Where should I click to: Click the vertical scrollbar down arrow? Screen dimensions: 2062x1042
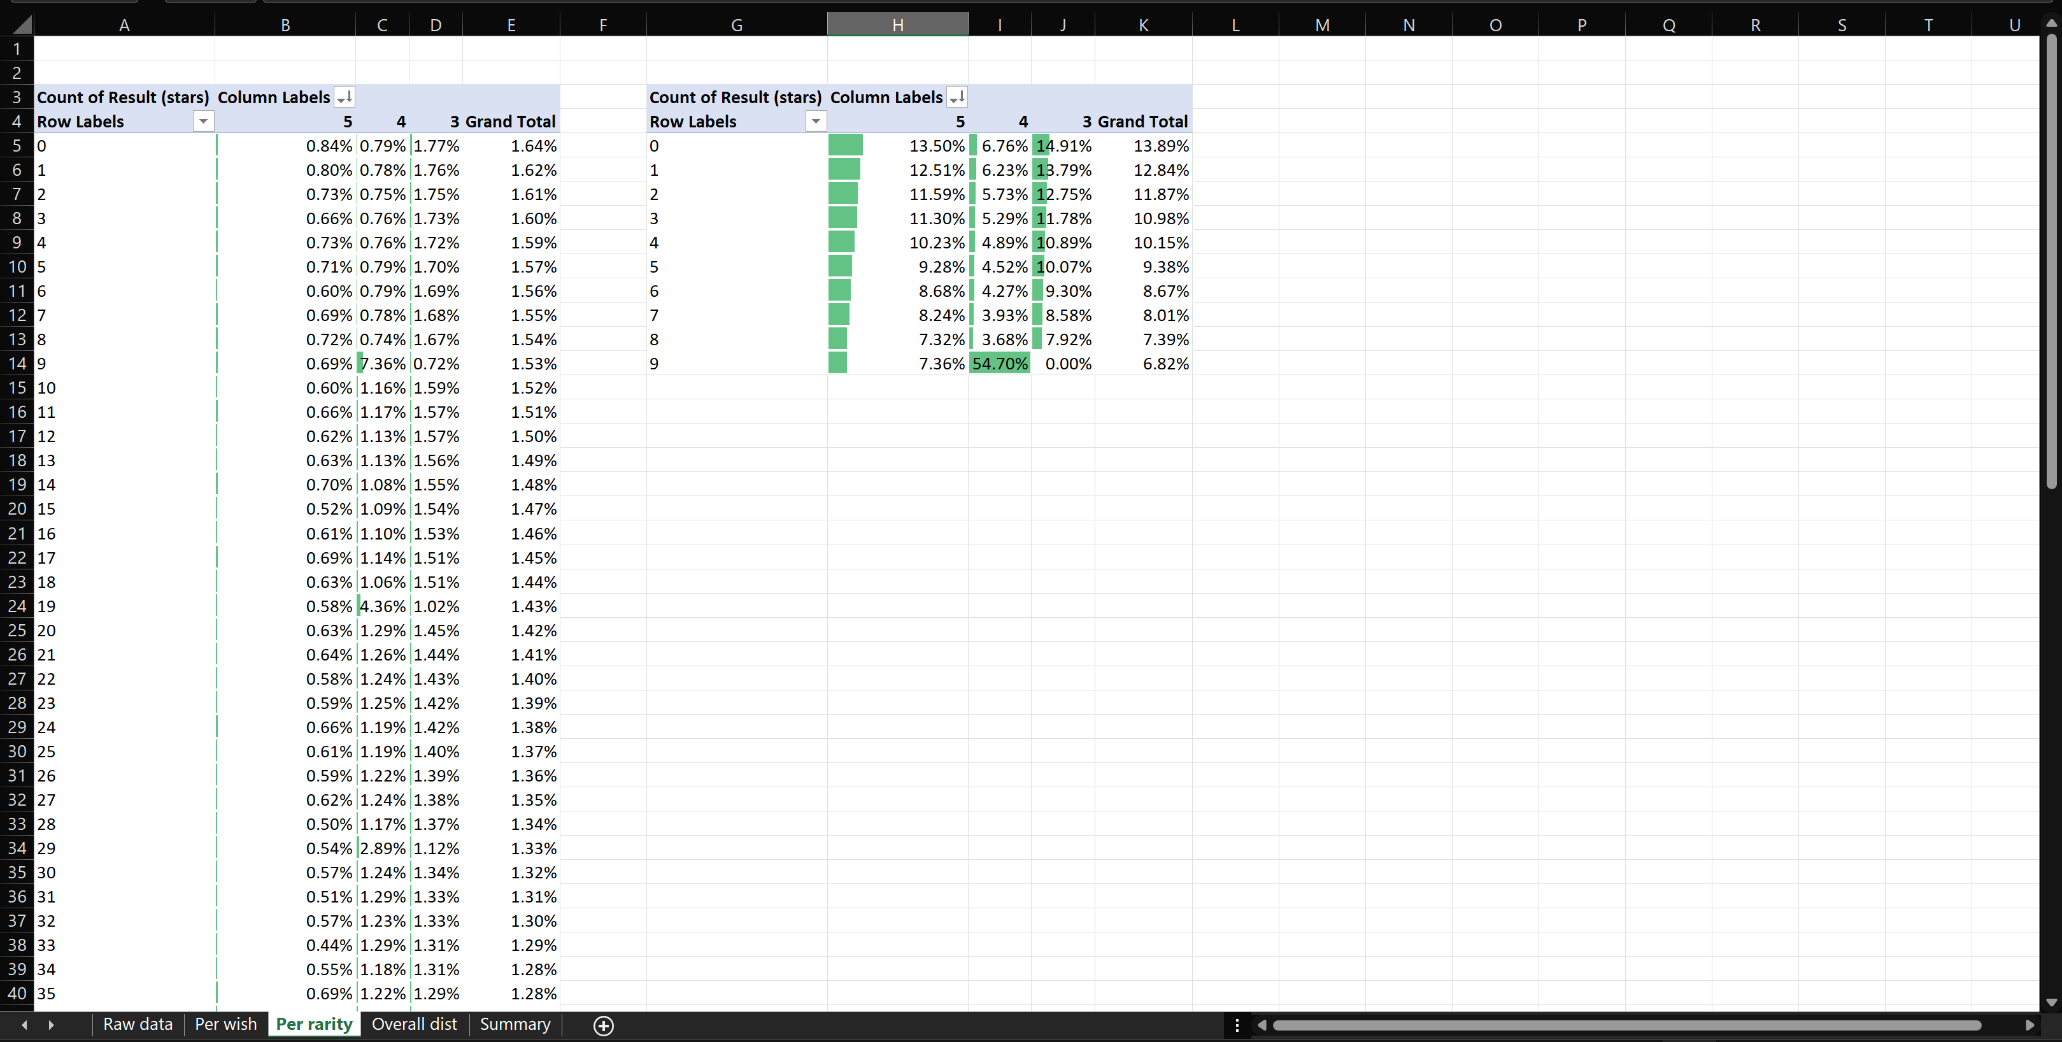(x=2051, y=1002)
